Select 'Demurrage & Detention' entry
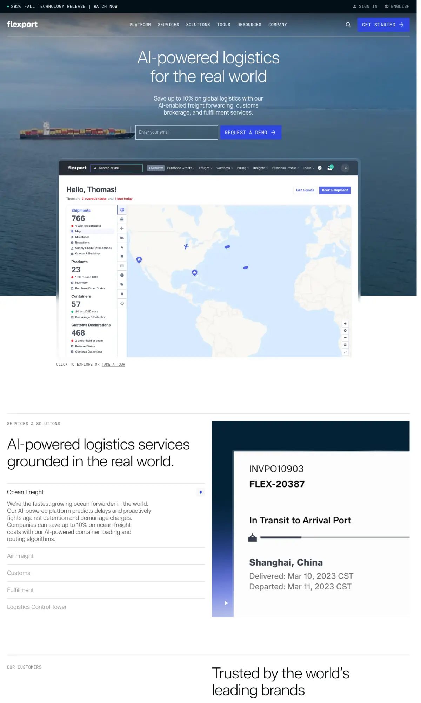Screen dimensions: 421x703 [91, 317]
